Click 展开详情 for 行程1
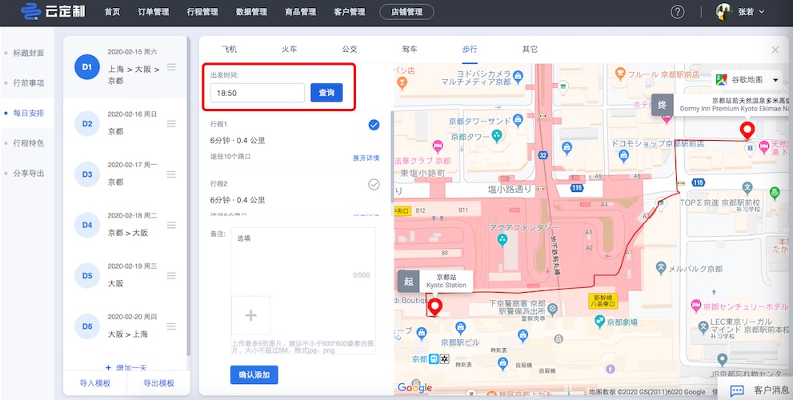The image size is (793, 400). (x=366, y=158)
